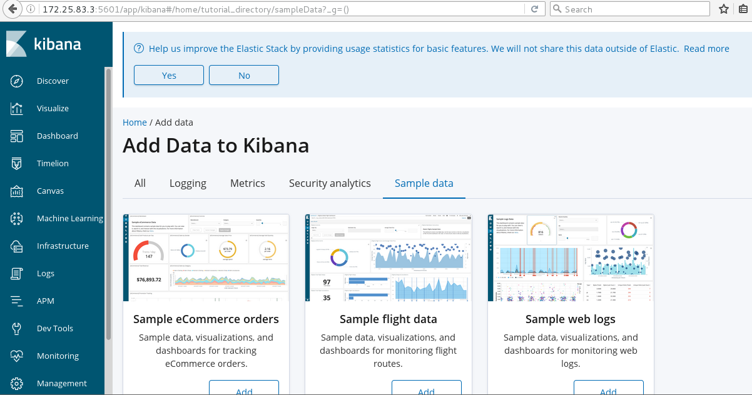The width and height of the screenshot is (752, 395).
Task: Click the search magnifier icon
Action: pyautogui.click(x=557, y=9)
